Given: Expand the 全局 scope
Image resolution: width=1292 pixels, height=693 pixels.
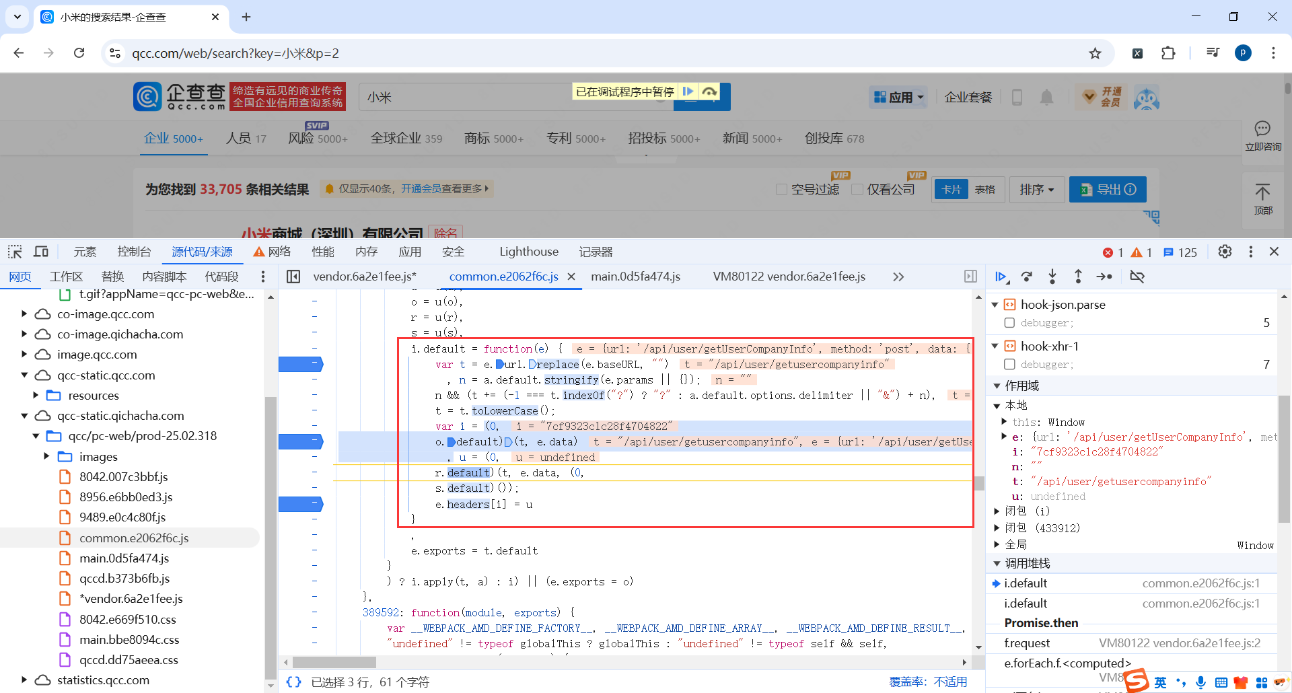Looking at the screenshot, I should tap(997, 545).
